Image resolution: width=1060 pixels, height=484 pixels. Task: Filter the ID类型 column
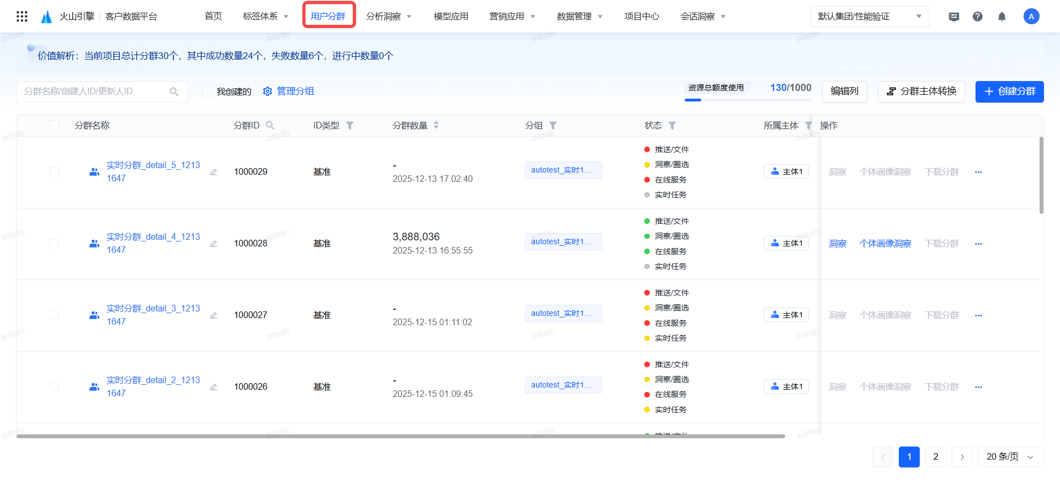click(x=349, y=126)
